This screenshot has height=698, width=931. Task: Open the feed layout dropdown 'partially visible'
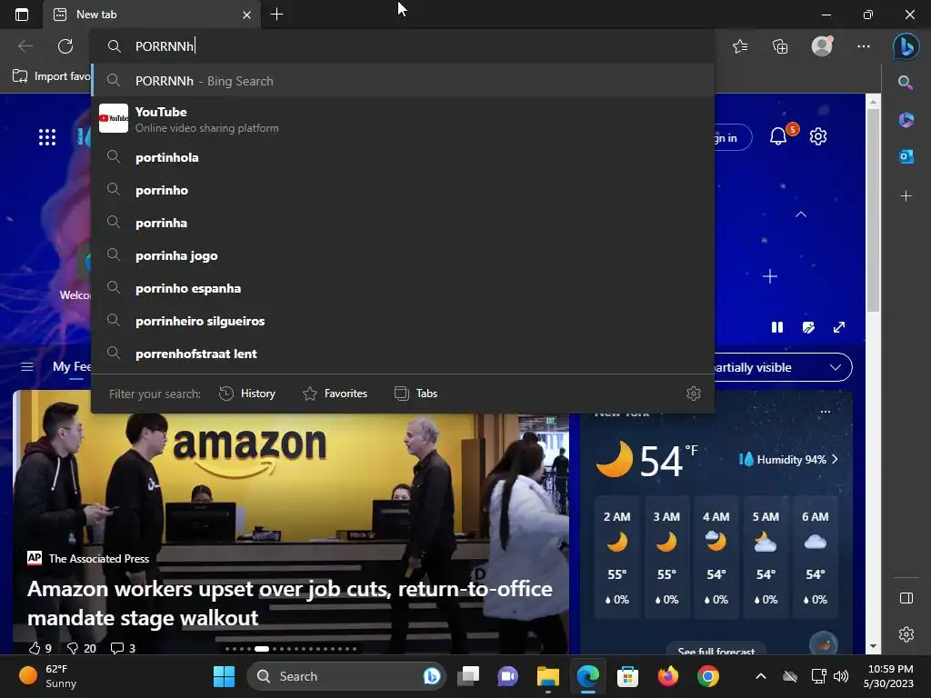pos(783,367)
